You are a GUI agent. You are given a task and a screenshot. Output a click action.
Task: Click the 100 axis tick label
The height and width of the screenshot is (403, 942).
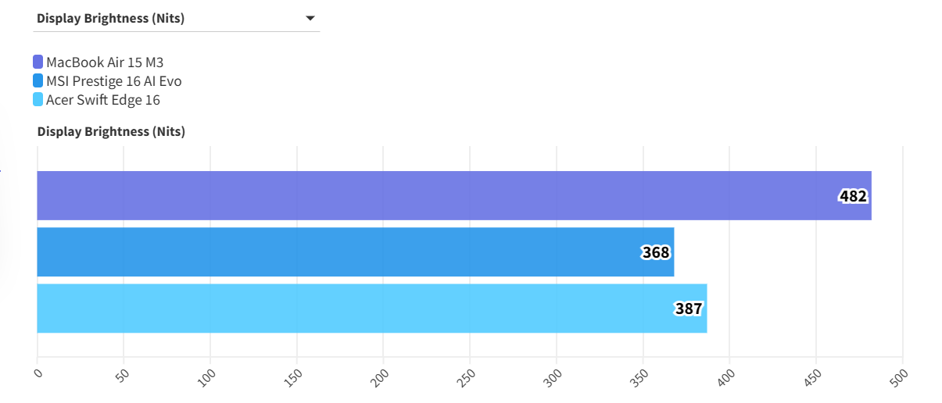click(209, 375)
